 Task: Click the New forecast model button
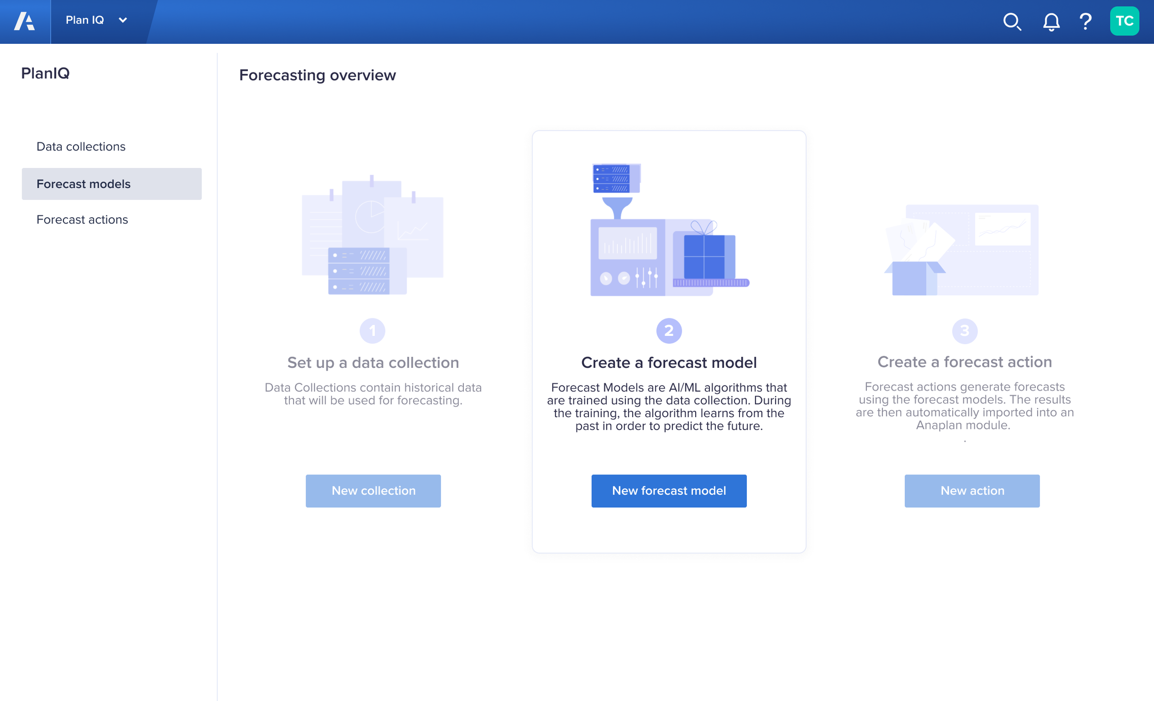pyautogui.click(x=669, y=491)
